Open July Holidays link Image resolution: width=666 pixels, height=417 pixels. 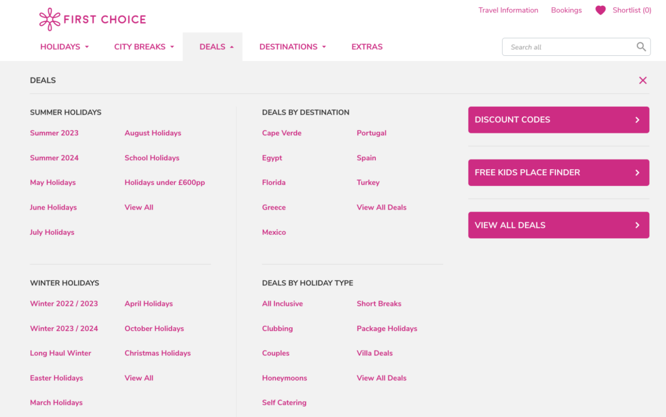tap(52, 232)
